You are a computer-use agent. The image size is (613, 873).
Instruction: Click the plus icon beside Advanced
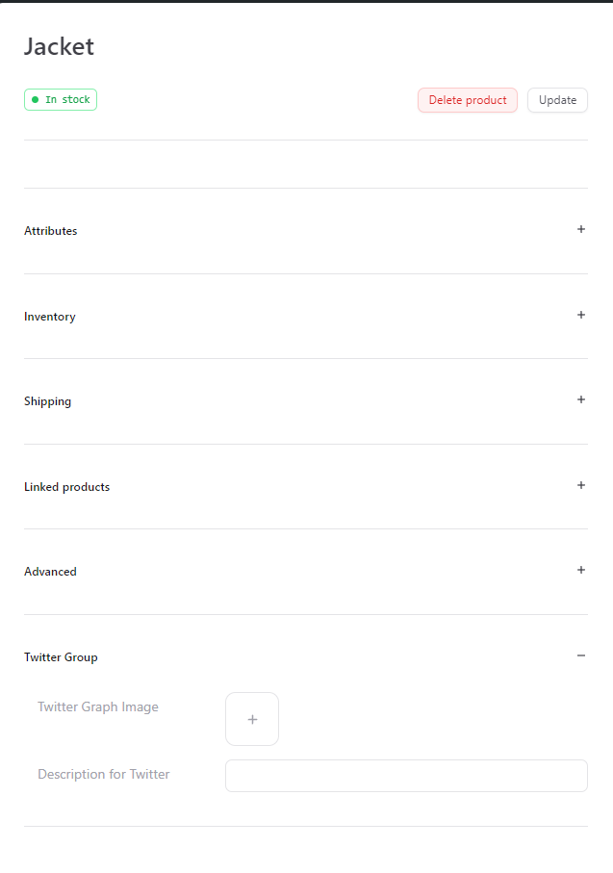(x=581, y=571)
